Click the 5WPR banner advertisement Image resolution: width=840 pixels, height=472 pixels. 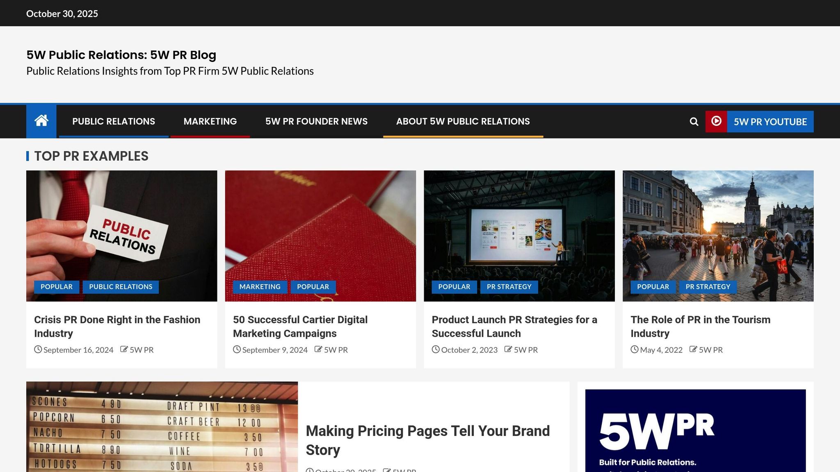[695, 430]
